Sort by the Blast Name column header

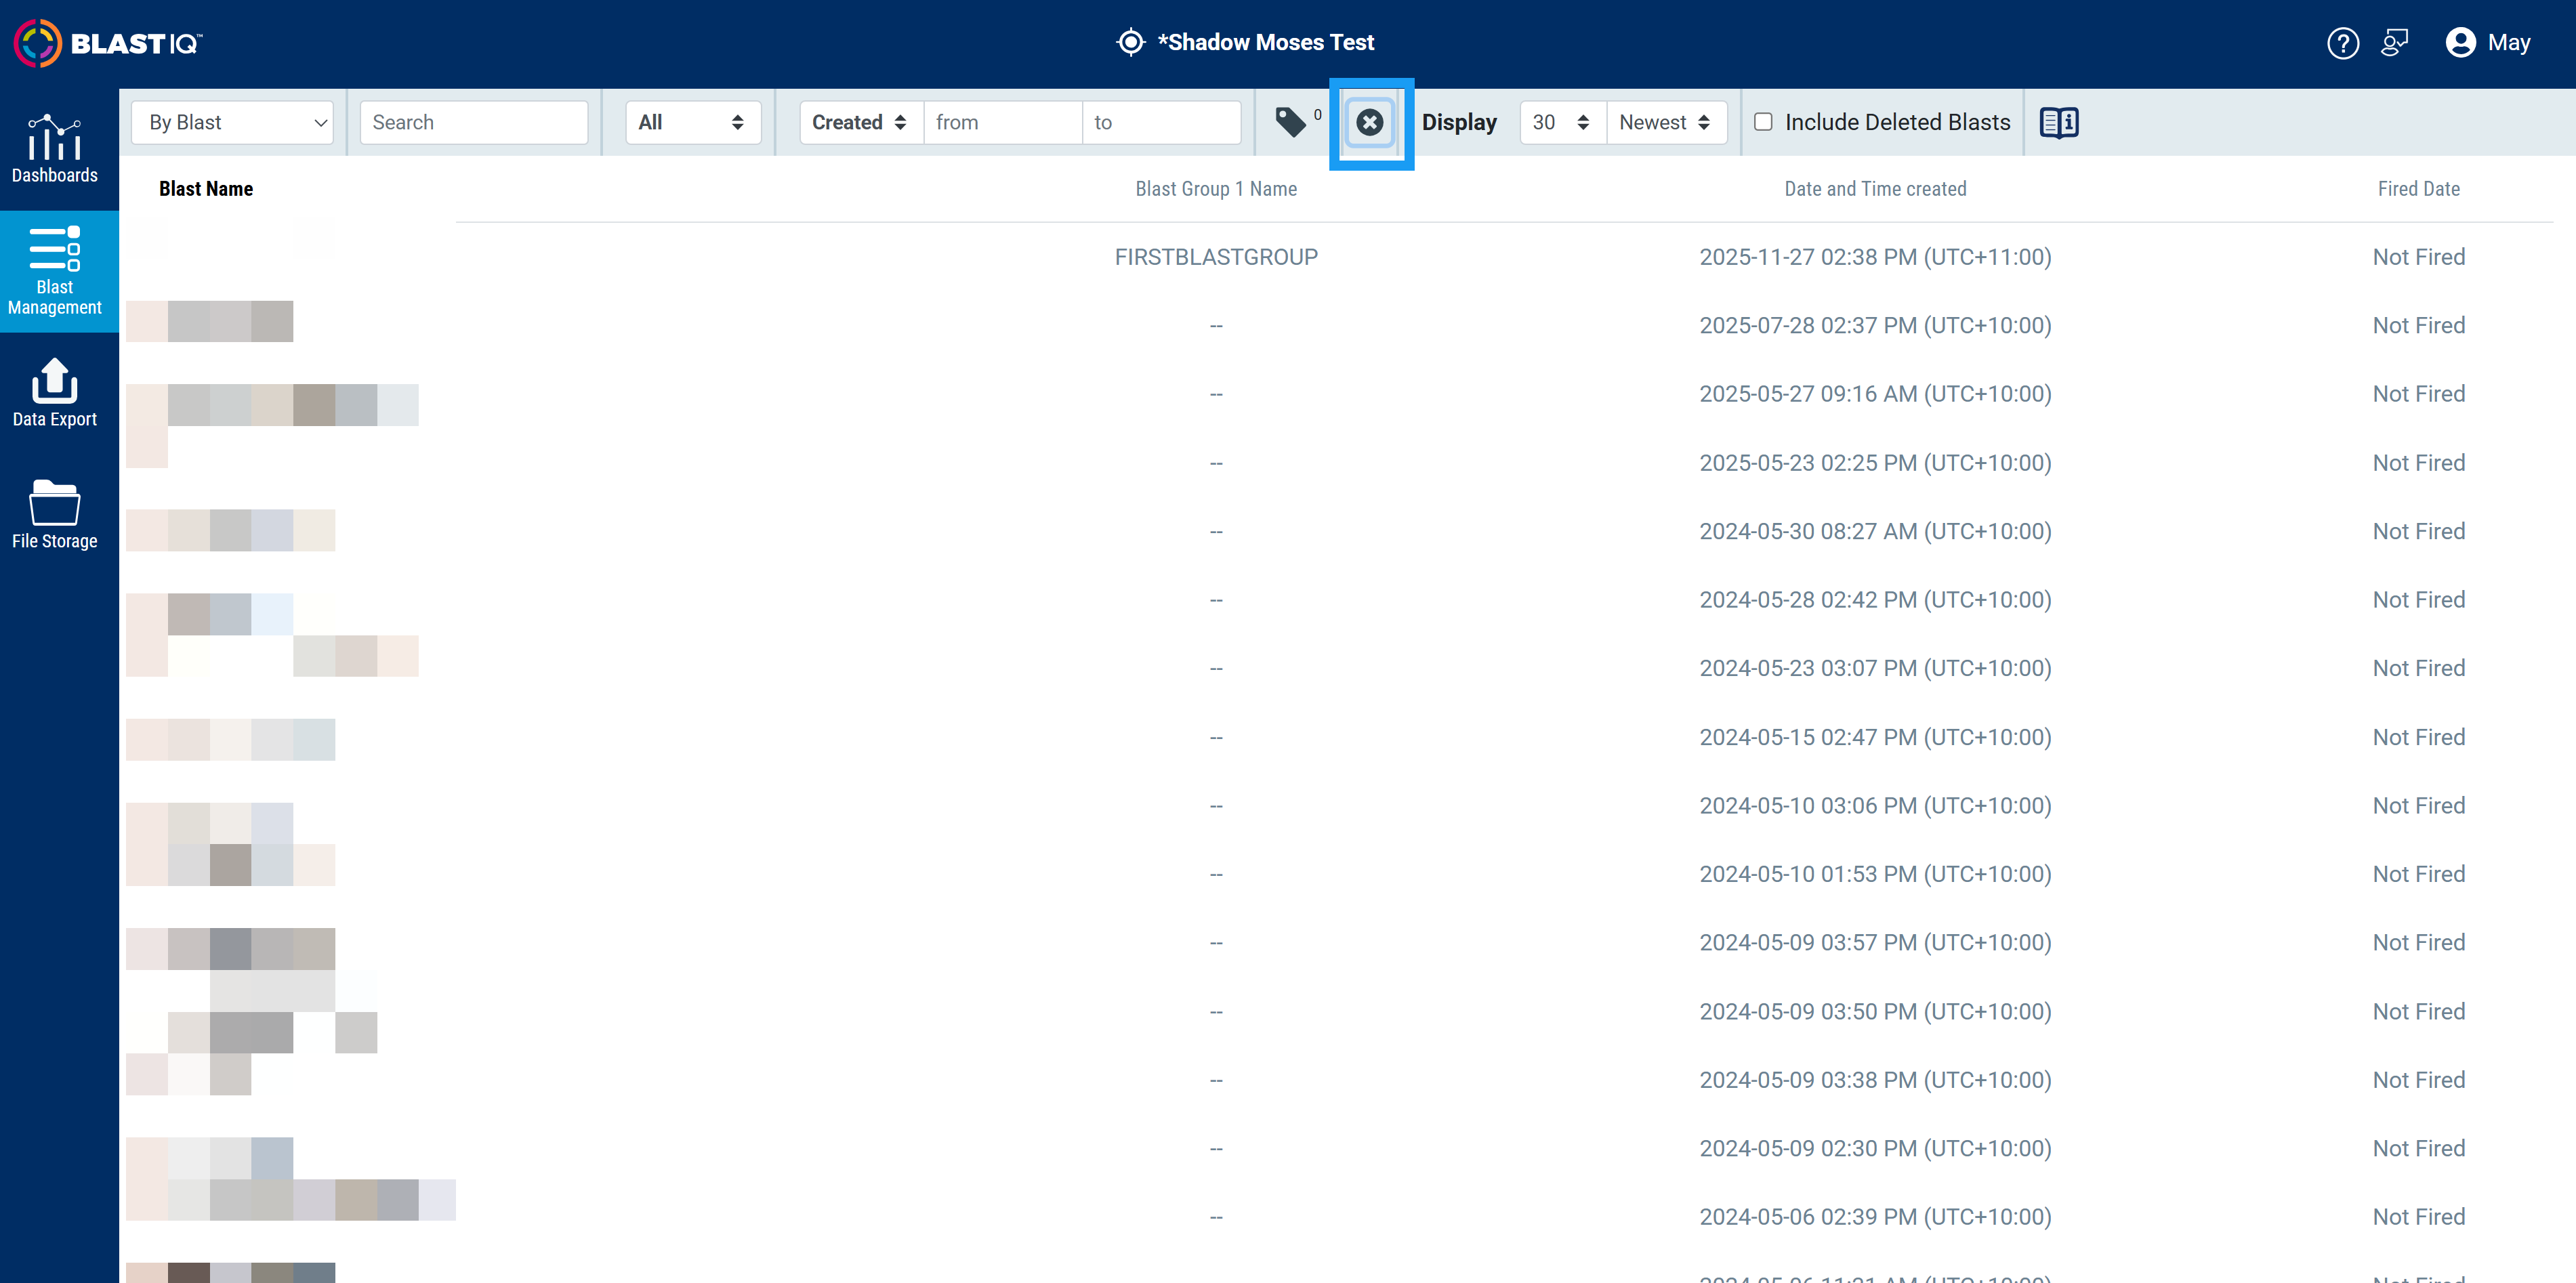[206, 189]
